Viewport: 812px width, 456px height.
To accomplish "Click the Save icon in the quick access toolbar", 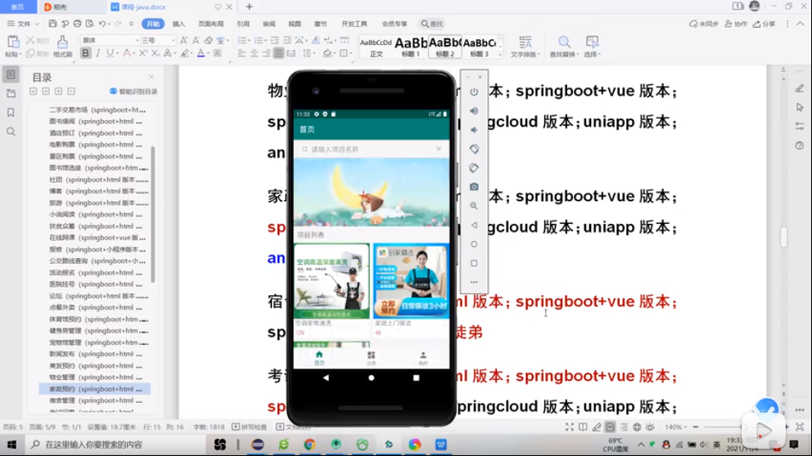I will click(x=52, y=24).
